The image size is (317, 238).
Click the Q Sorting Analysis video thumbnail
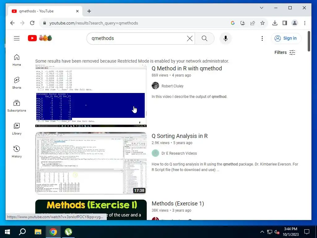pos(91,163)
